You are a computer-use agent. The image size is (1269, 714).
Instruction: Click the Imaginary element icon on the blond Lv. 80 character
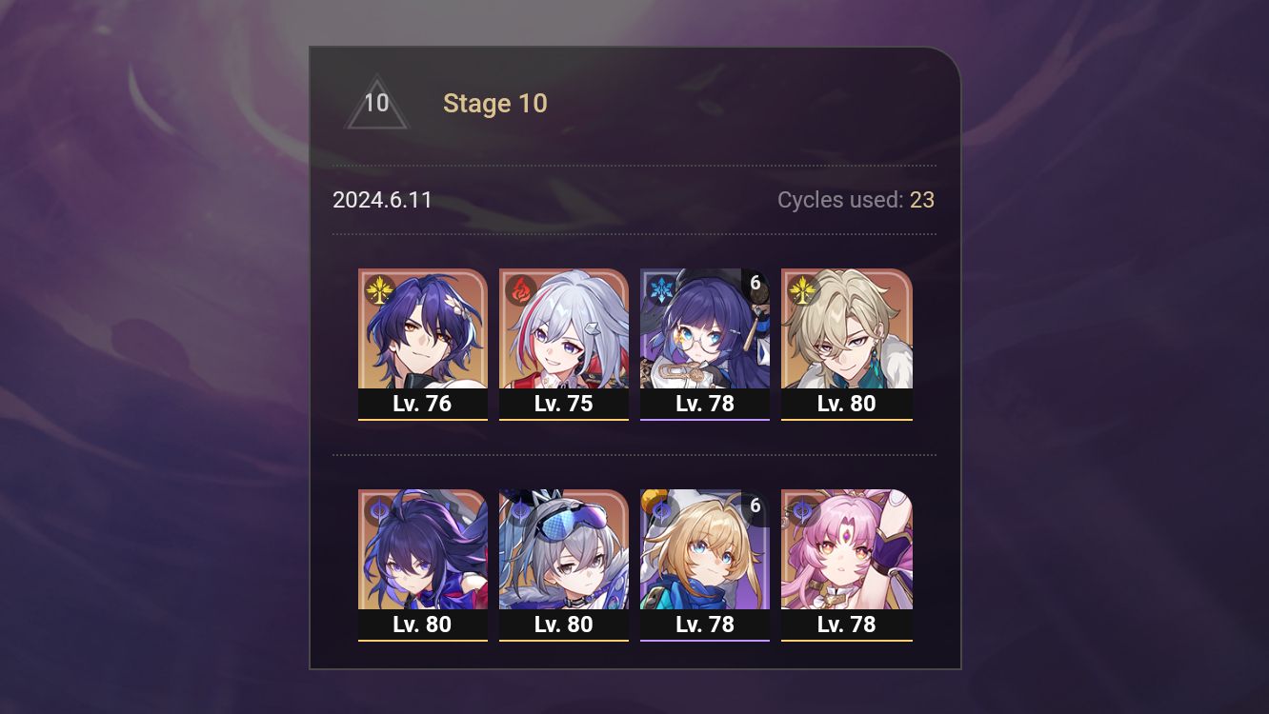(803, 289)
